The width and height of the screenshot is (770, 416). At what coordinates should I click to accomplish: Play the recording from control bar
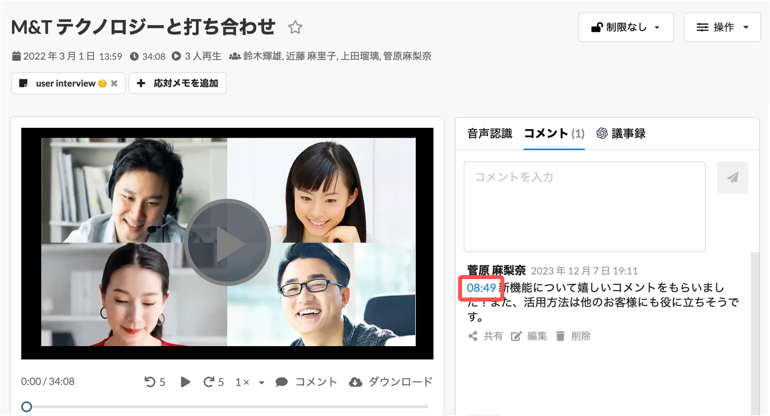185,382
